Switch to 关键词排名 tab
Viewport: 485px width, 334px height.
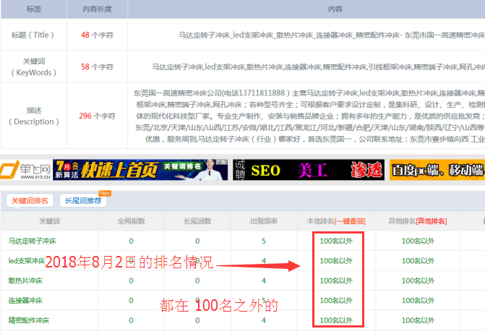click(x=30, y=200)
